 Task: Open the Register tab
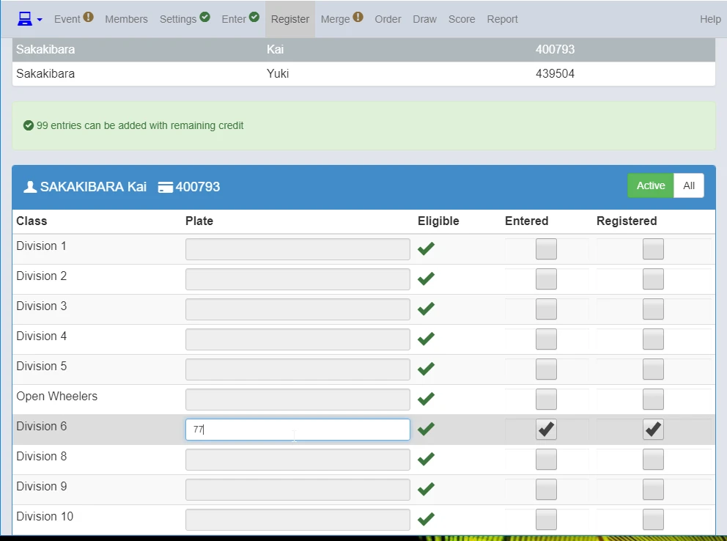pyautogui.click(x=289, y=19)
